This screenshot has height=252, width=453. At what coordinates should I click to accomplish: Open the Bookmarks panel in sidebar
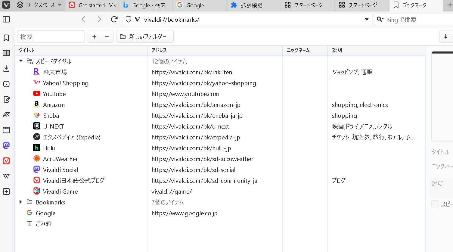(x=6, y=38)
